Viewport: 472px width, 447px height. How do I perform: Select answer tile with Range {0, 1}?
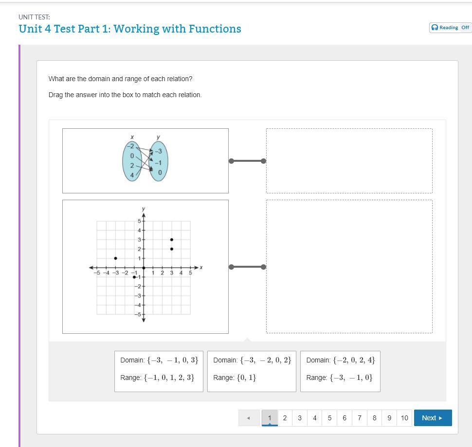pyautogui.click(x=252, y=371)
